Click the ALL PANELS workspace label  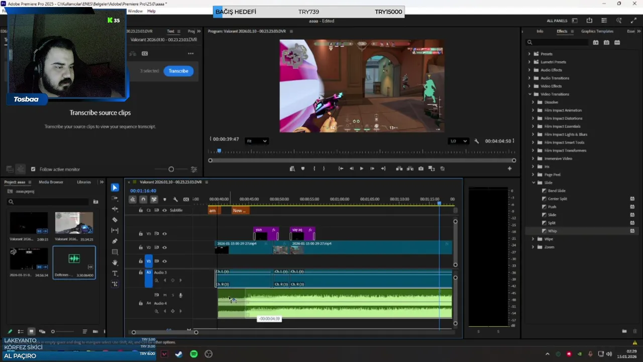pyautogui.click(x=557, y=21)
